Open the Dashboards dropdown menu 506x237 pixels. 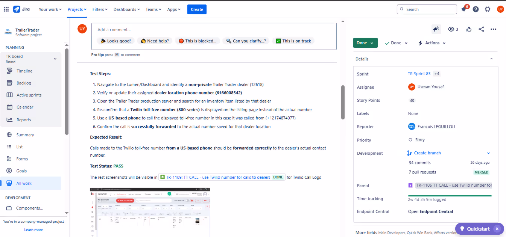(x=127, y=9)
